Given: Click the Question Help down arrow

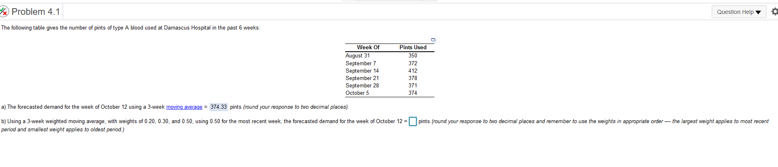Looking at the screenshot, I should click(758, 12).
